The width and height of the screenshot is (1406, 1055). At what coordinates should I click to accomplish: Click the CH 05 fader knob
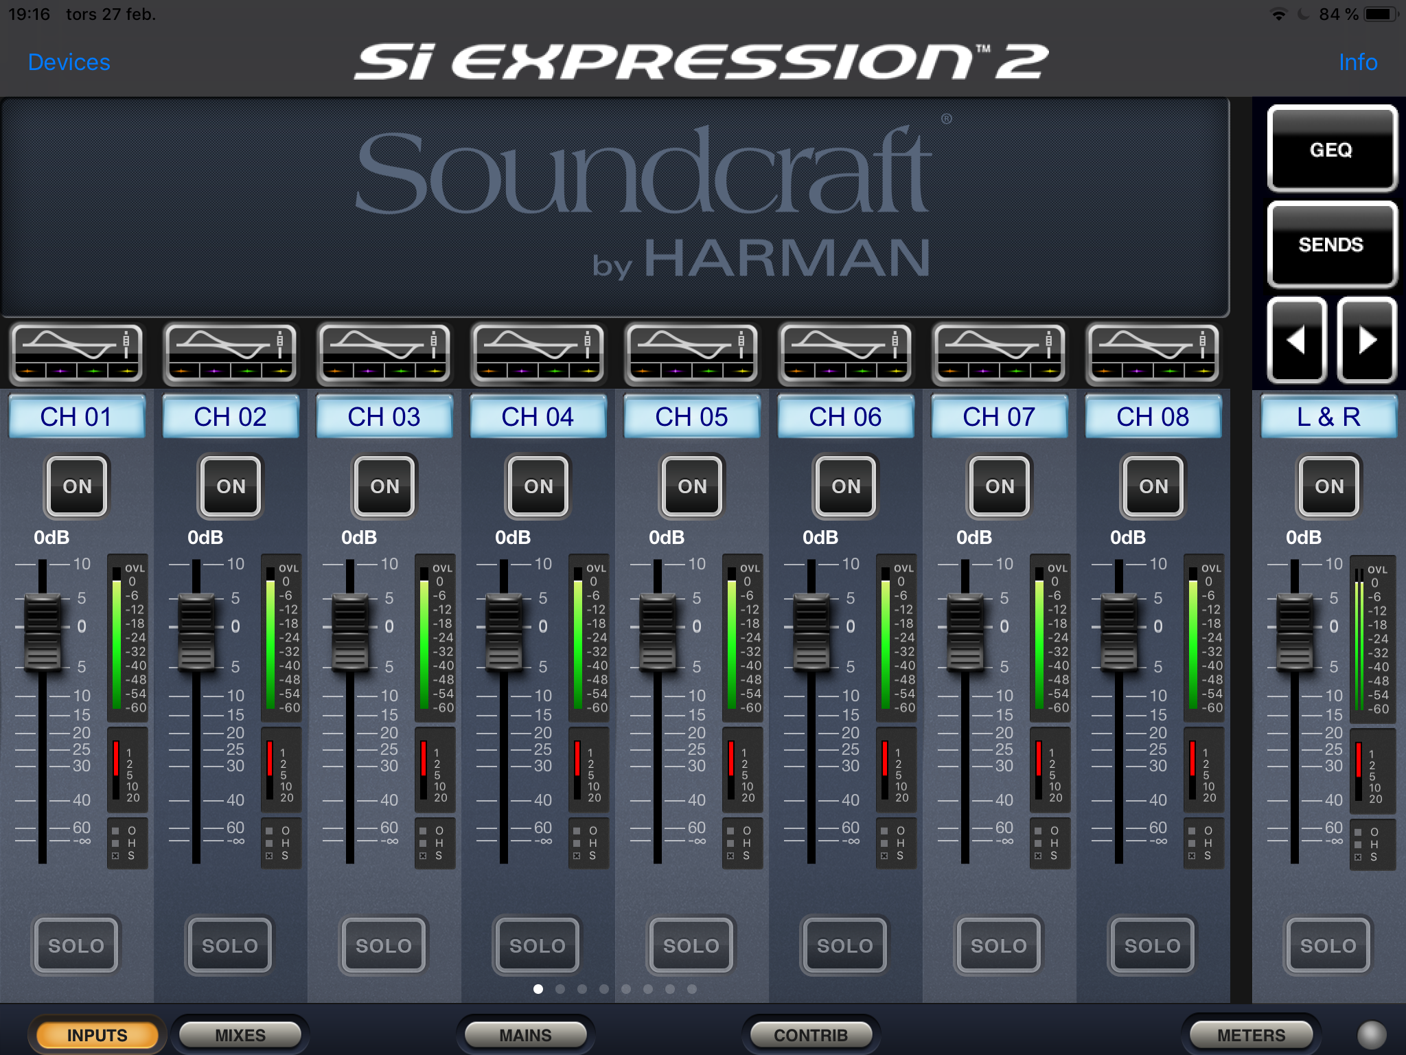click(x=658, y=632)
